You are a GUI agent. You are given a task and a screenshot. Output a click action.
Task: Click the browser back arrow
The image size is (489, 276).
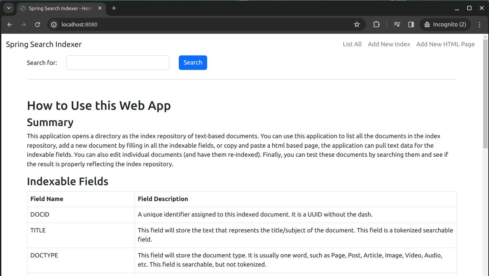10,24
